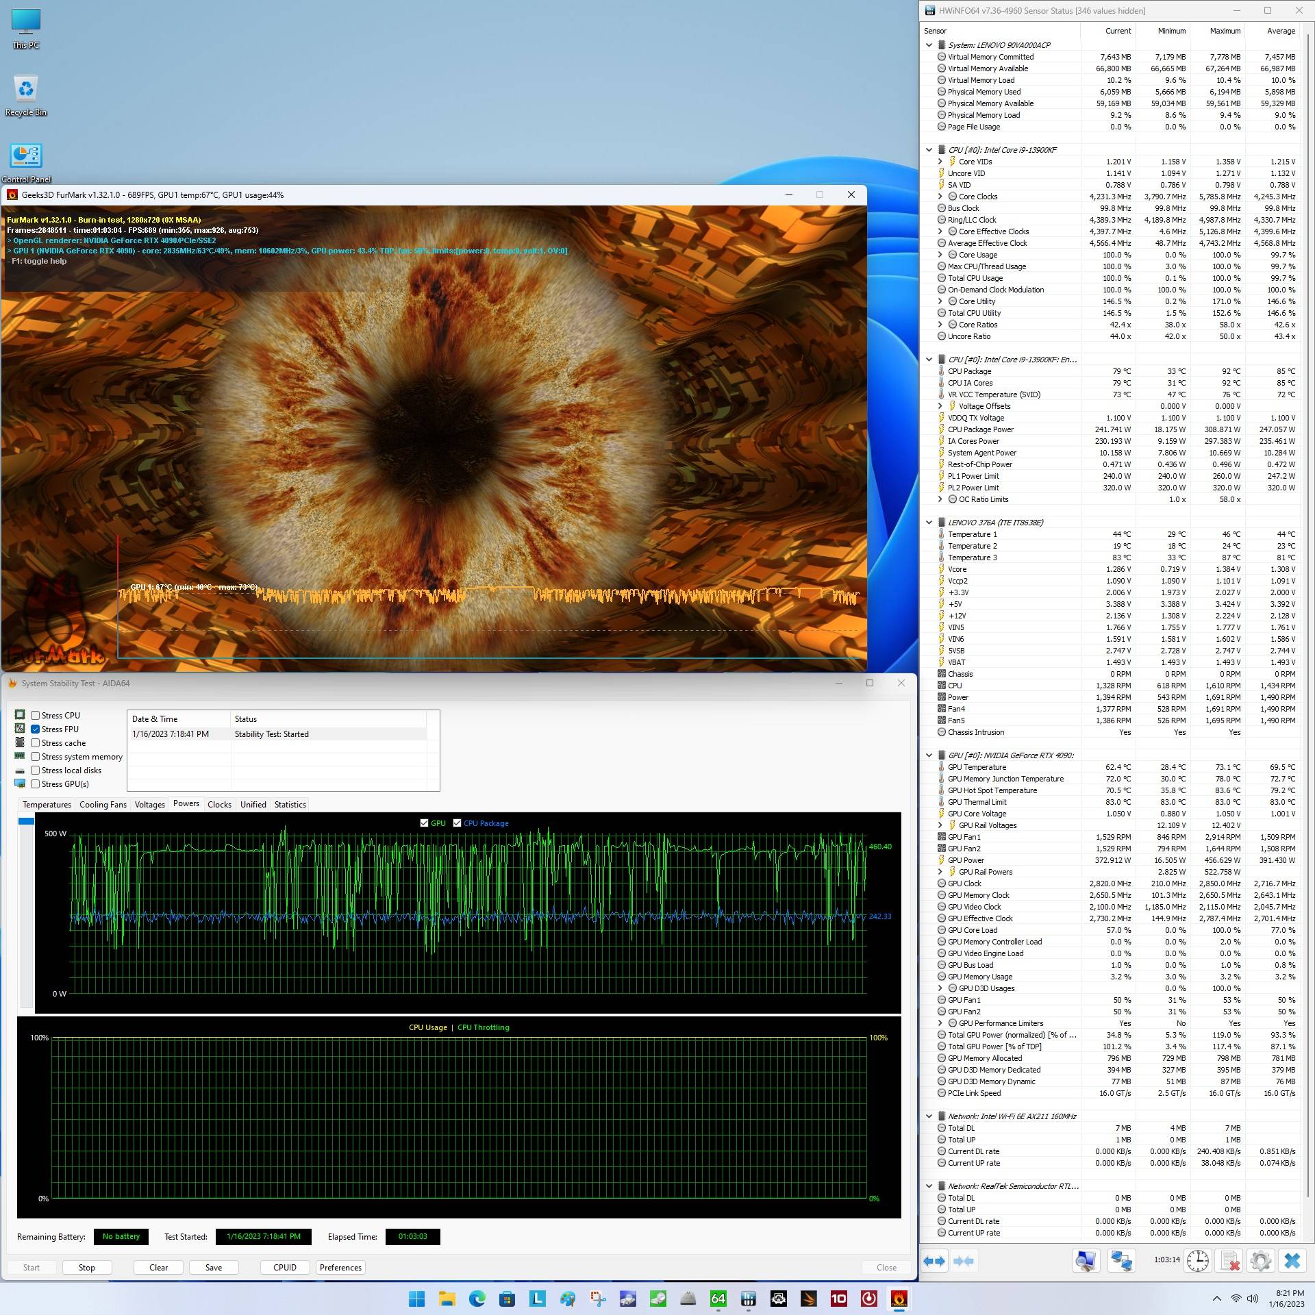Expand Core VIDs sensor row
This screenshot has height=1315, width=1315.
(940, 162)
